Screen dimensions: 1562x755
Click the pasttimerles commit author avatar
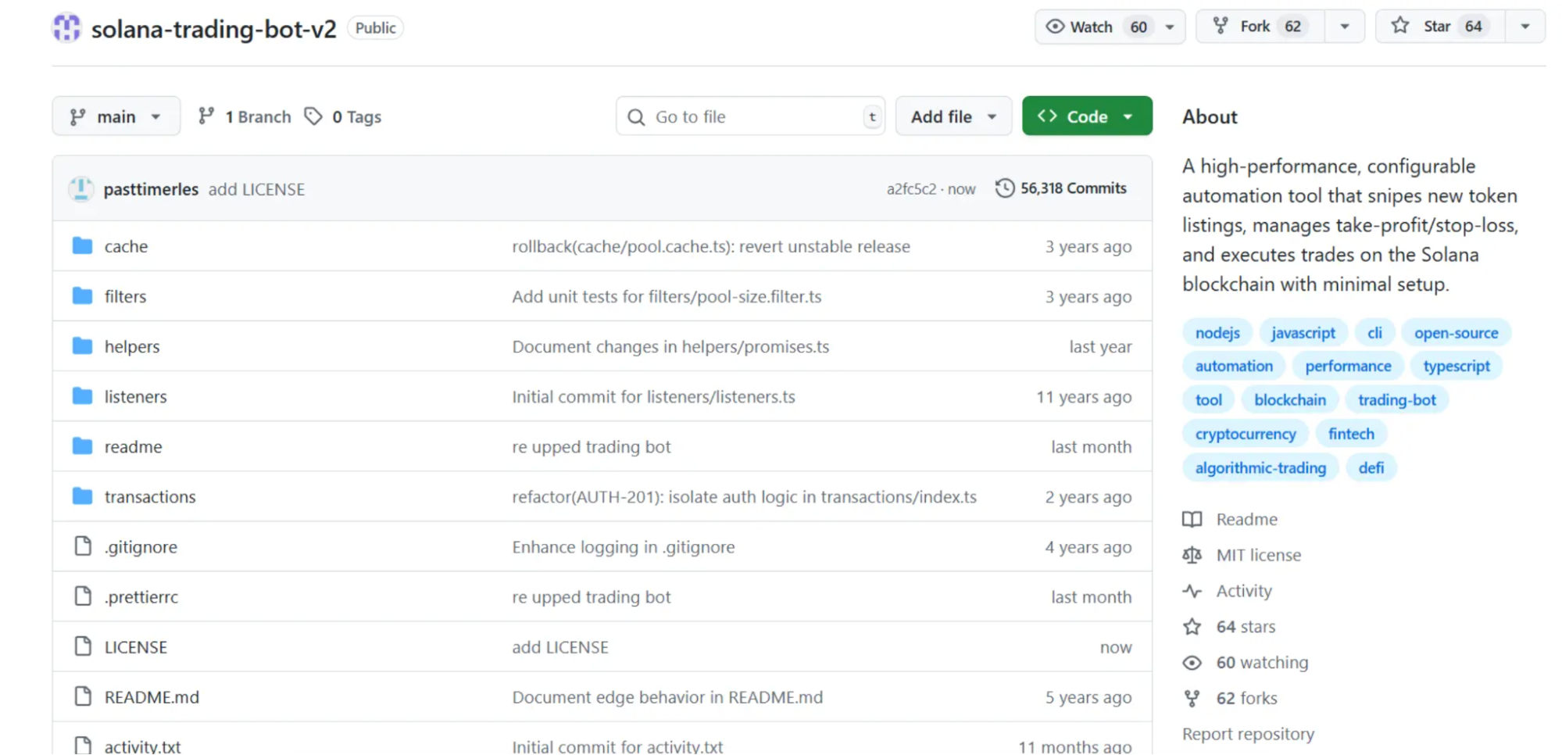tap(81, 189)
